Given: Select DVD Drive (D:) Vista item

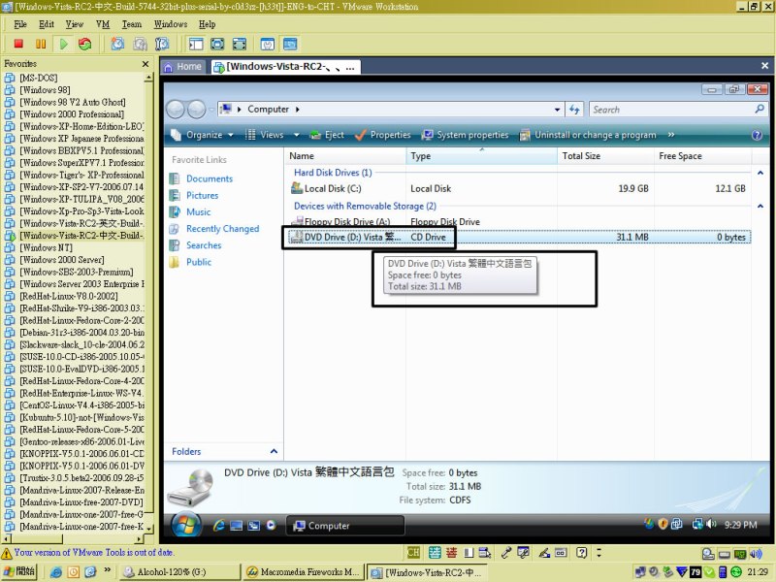Looking at the screenshot, I should [x=520, y=237].
